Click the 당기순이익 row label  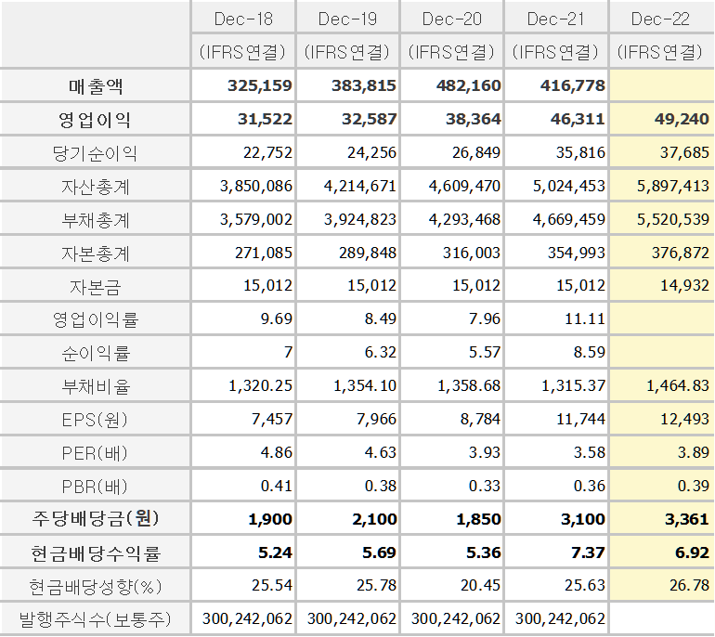click(95, 153)
